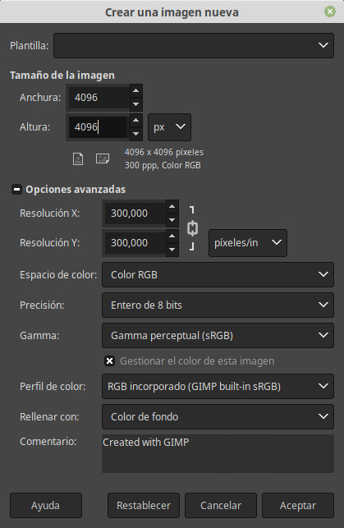This screenshot has height=528, width=344.
Task: Collapse the Opciones avanzadas section
Action: pos(16,189)
